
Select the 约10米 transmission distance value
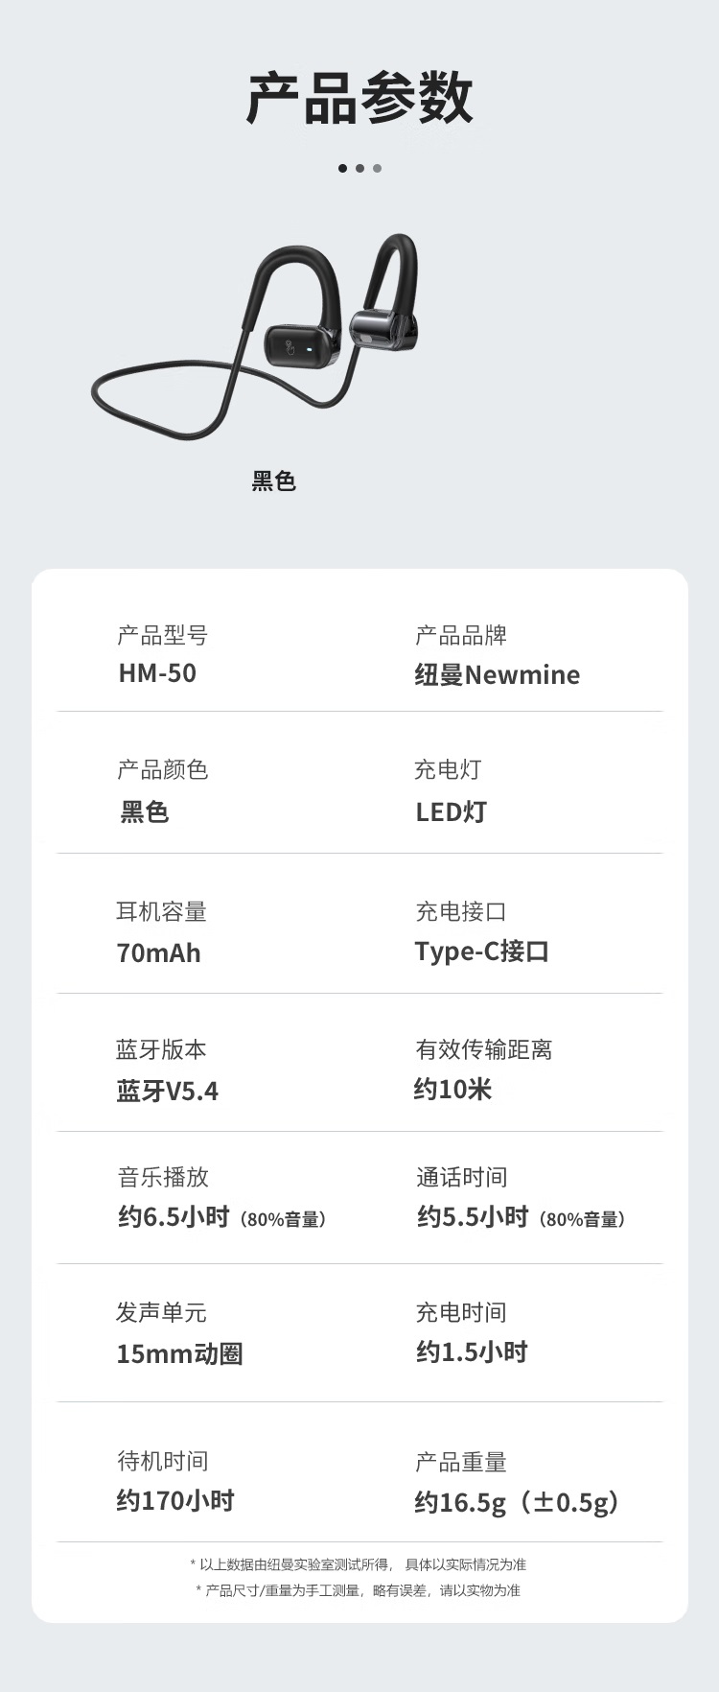(452, 1090)
